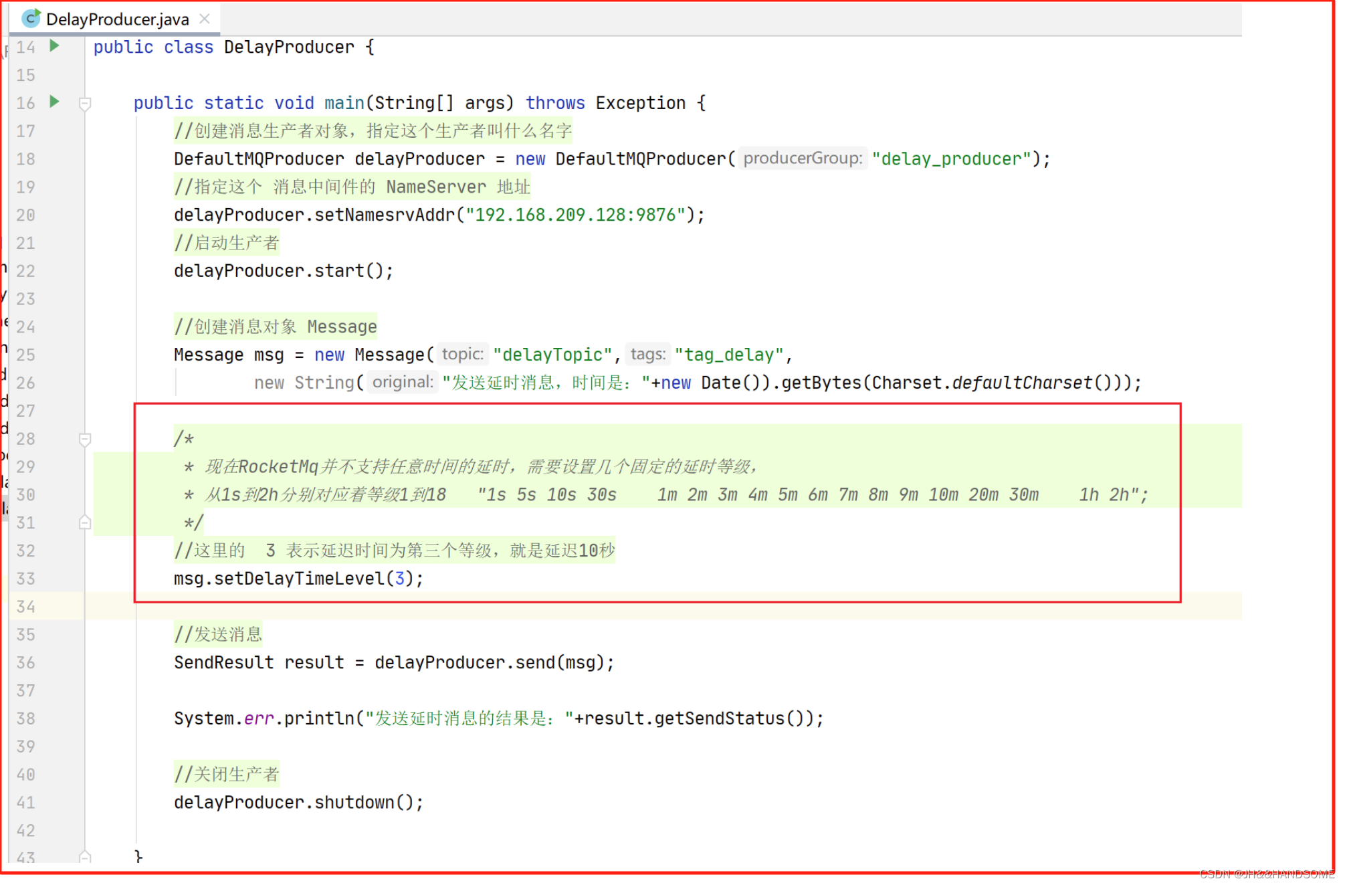Click the setNamesrvAddr method call

click(385, 215)
